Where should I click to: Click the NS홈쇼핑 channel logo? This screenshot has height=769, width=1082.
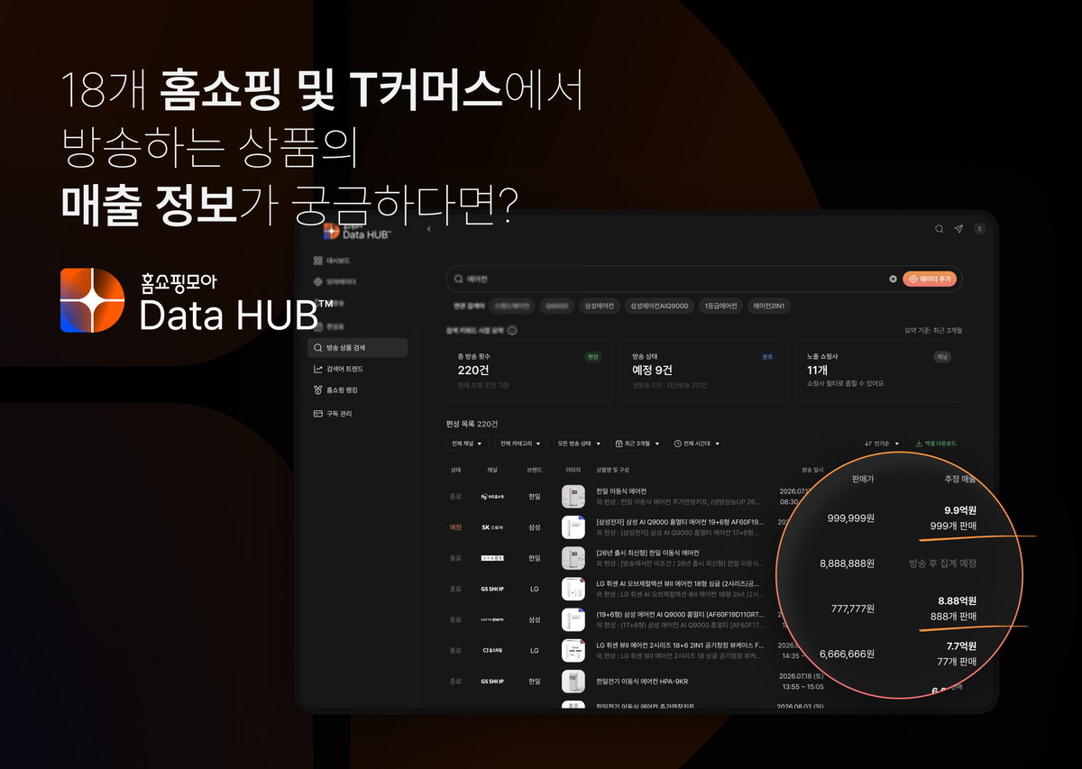coord(492,497)
